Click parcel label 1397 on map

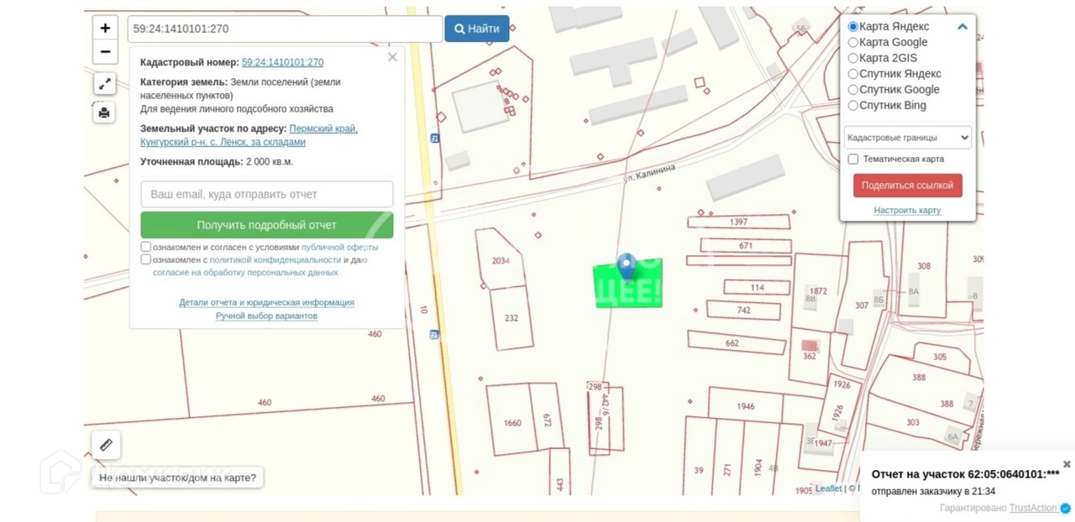(x=738, y=222)
